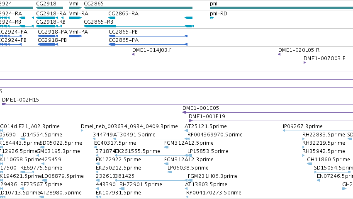
Task: Select the CG2865 gene span bar
Action: [138, 8]
